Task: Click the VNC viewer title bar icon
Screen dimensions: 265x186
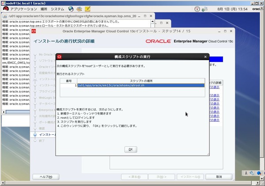Action: pos(3,3)
